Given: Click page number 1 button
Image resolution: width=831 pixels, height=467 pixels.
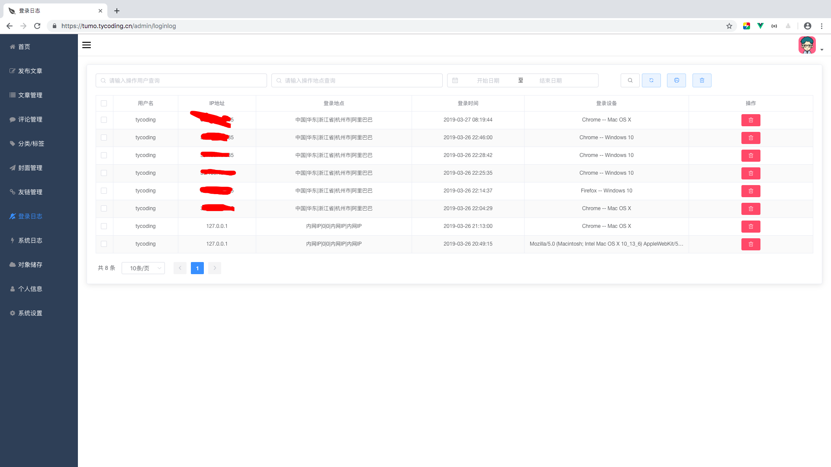Looking at the screenshot, I should 197,268.
